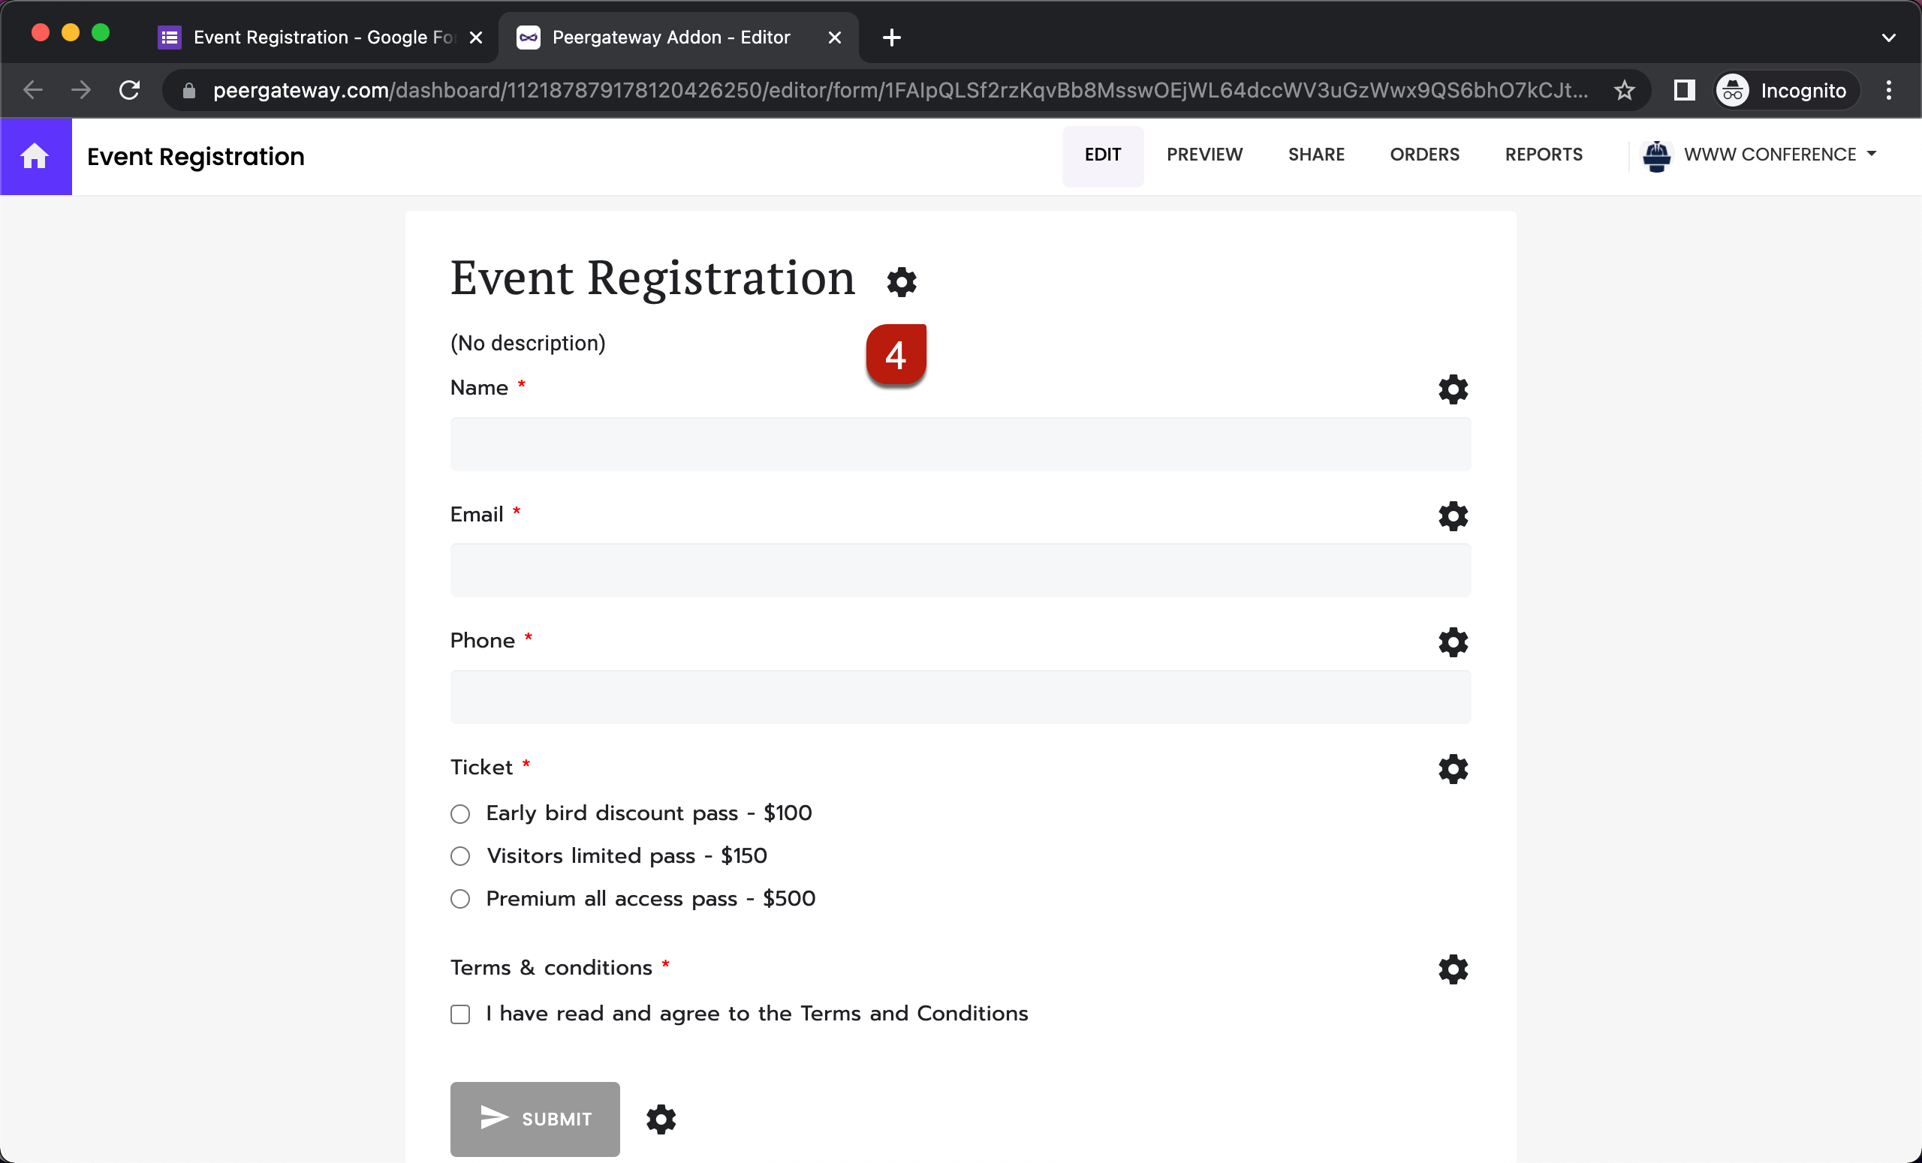Select the Early bird discount pass option
1922x1163 pixels.
coord(460,814)
